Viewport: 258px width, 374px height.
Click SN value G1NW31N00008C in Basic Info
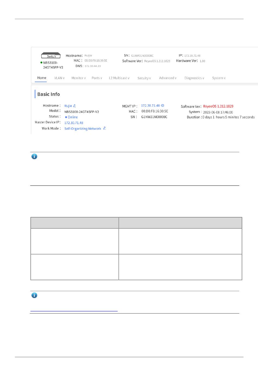pyautogui.click(x=154, y=117)
